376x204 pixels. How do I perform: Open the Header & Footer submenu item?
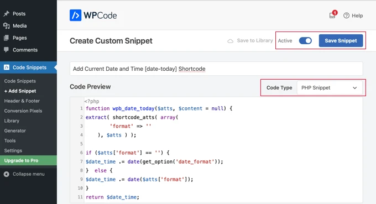tap(22, 101)
